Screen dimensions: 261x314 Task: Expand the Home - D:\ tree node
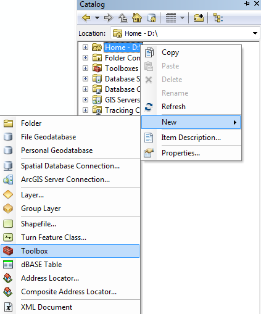click(x=85, y=47)
